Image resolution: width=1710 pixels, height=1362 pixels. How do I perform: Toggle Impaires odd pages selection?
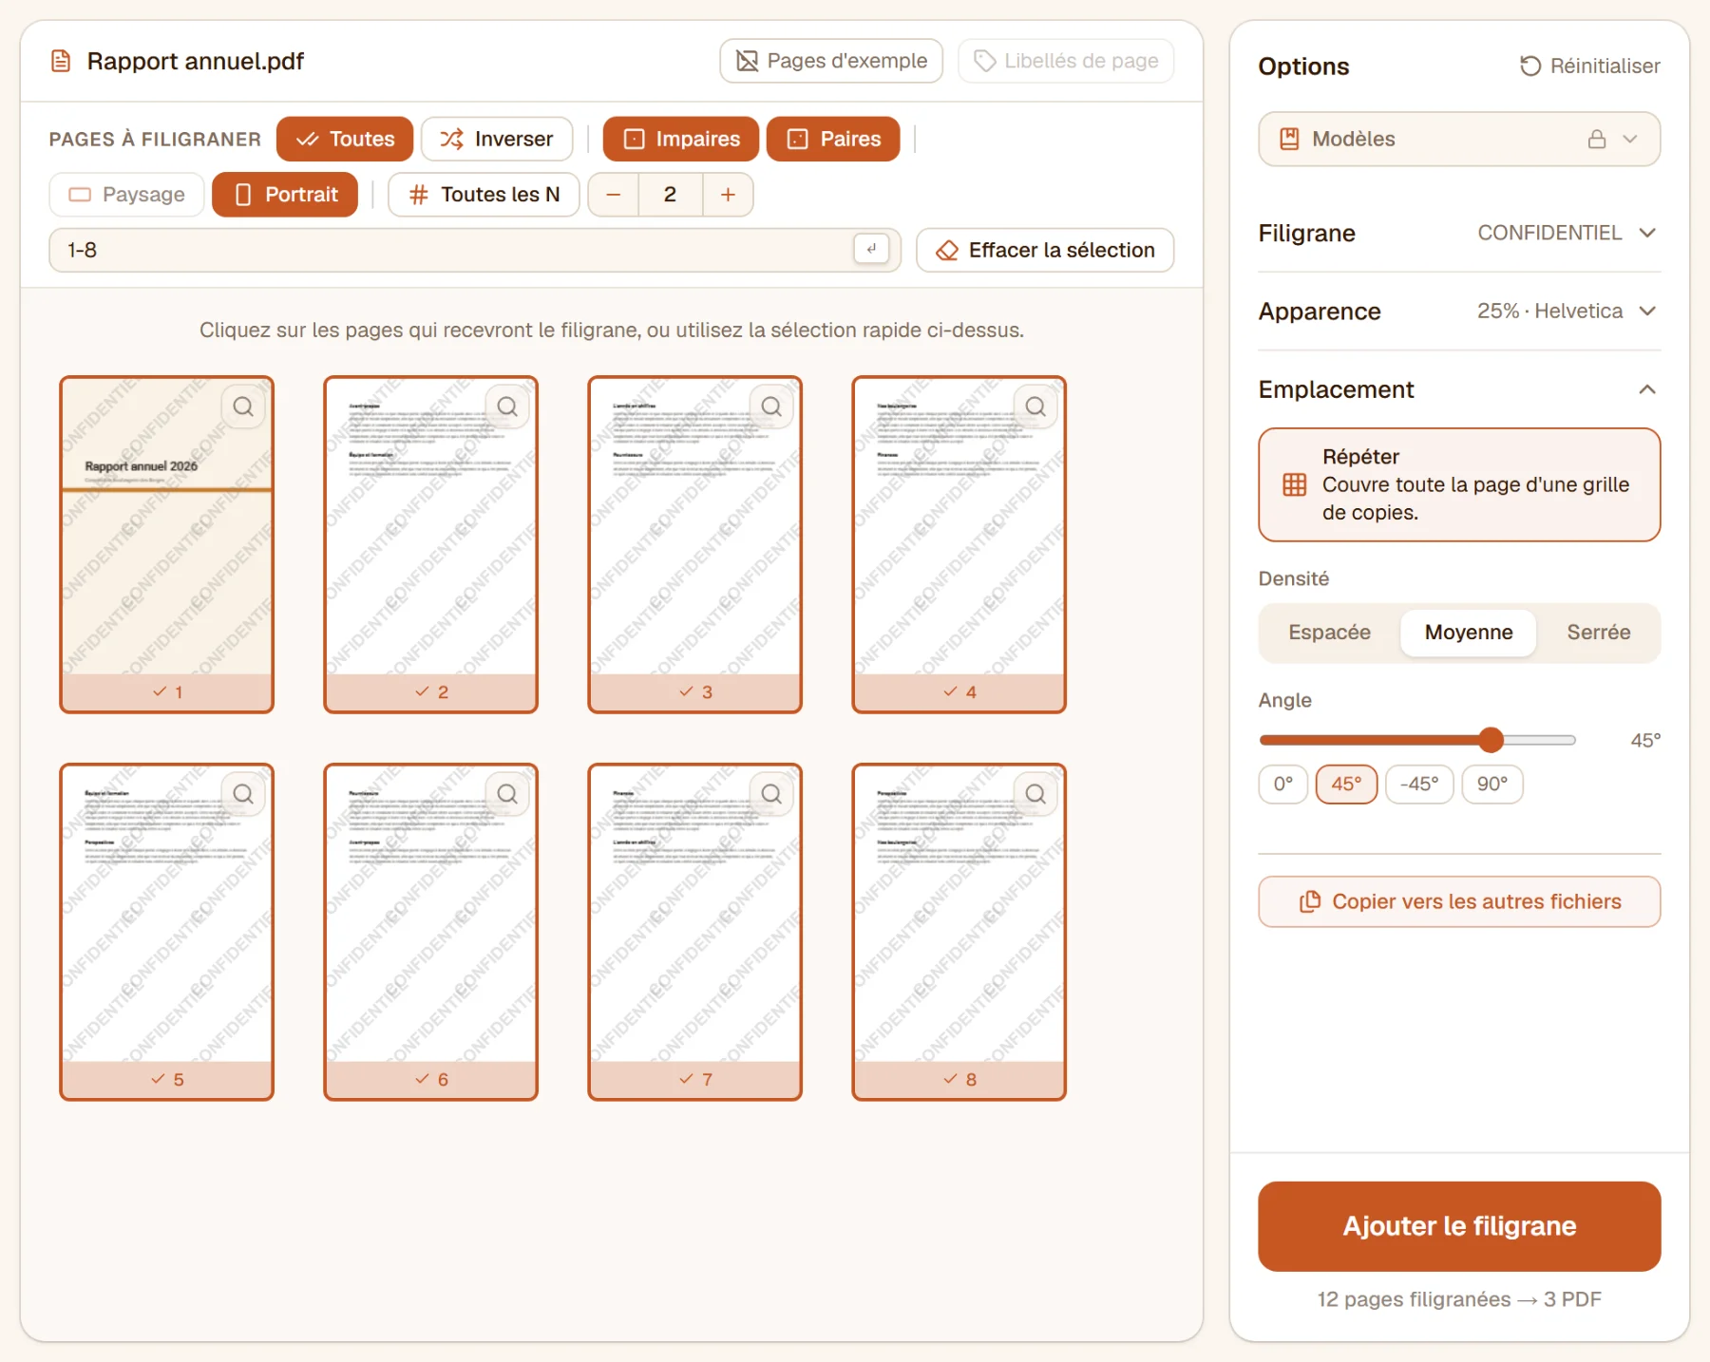[x=681, y=139]
